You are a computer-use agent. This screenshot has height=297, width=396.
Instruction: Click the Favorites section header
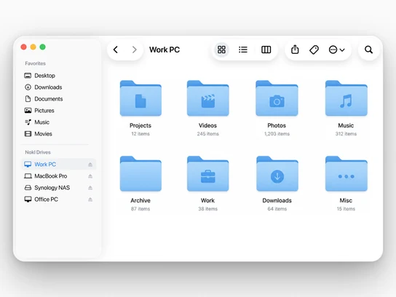pyautogui.click(x=36, y=63)
